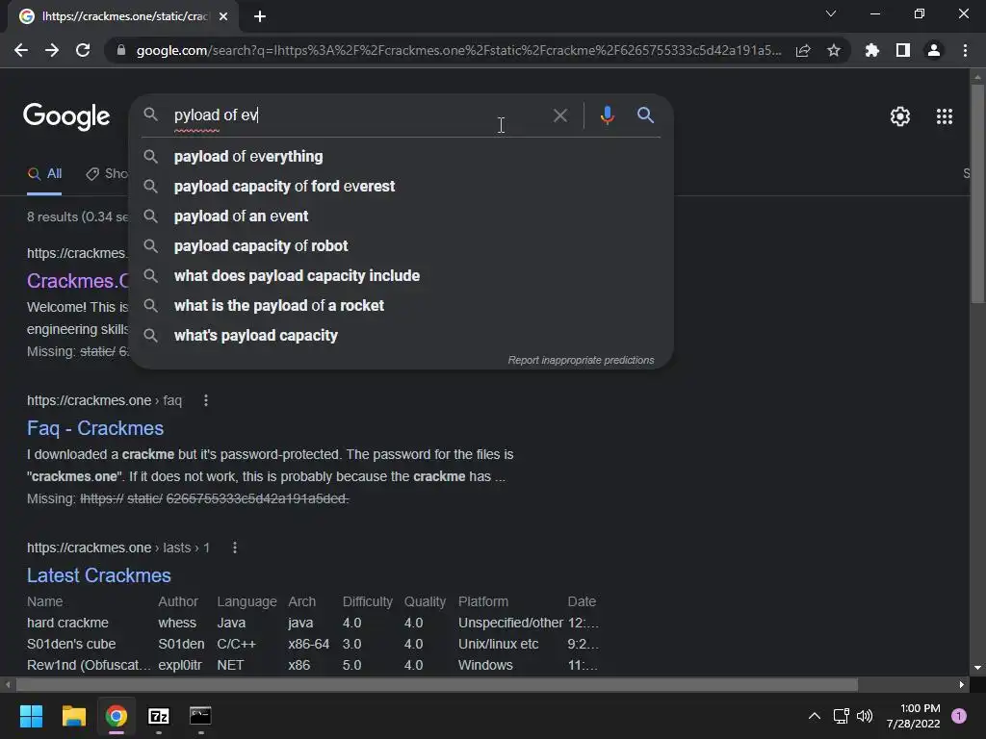Select the All results tab
The height and width of the screenshot is (739, 986).
tap(44, 174)
